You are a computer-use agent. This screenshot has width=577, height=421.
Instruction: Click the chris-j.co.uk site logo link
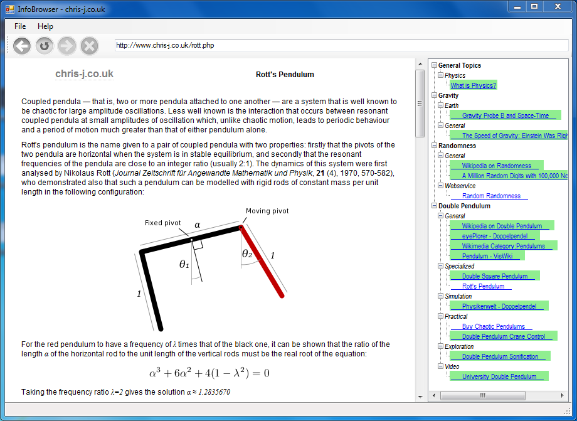[x=84, y=74]
